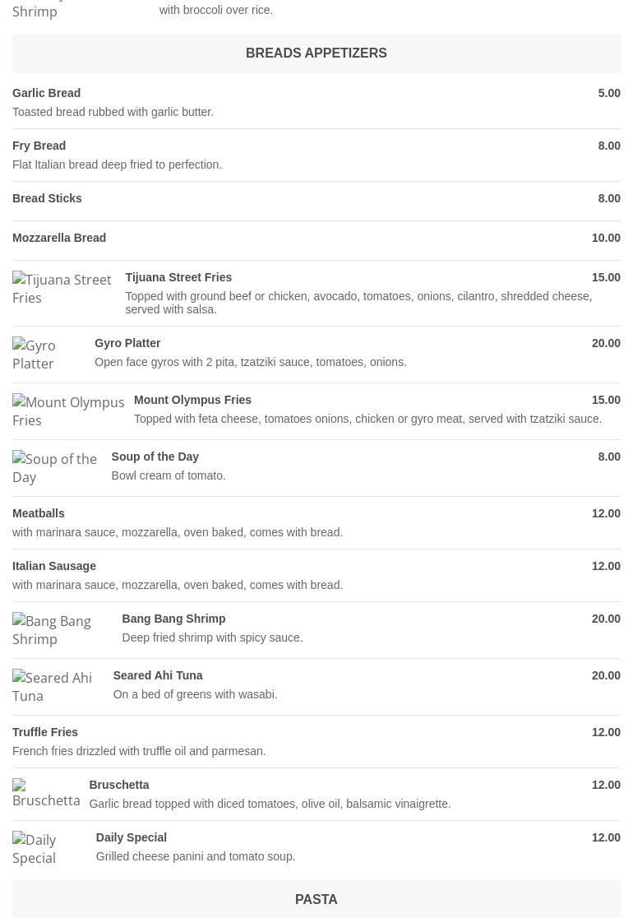Open the Bang Bang Shrimp photo

61,630
